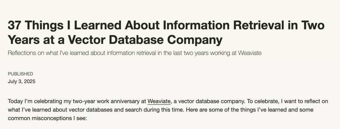Click the subtitle beginning "Reflections on what"

coord(134,53)
